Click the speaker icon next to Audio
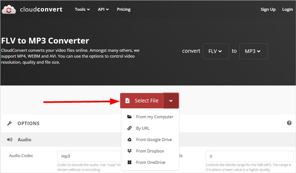This screenshot has height=173, width=296. click(x=10, y=140)
